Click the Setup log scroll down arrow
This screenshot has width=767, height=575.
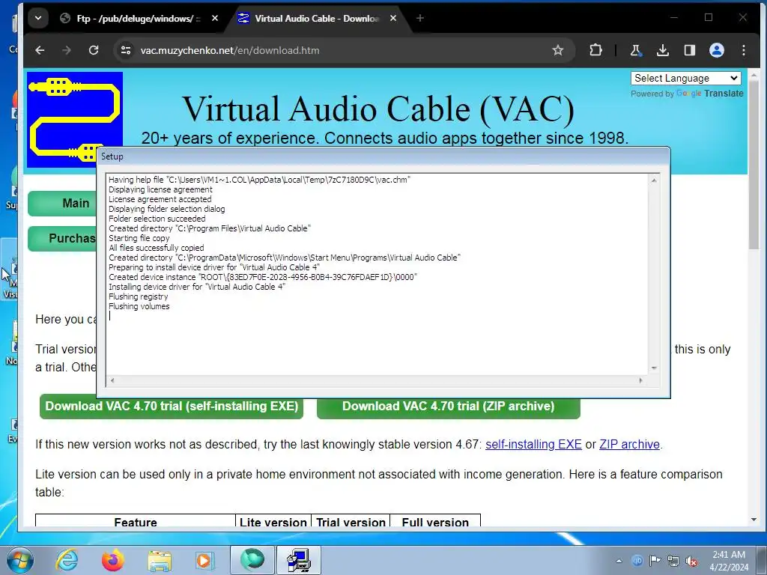point(654,368)
